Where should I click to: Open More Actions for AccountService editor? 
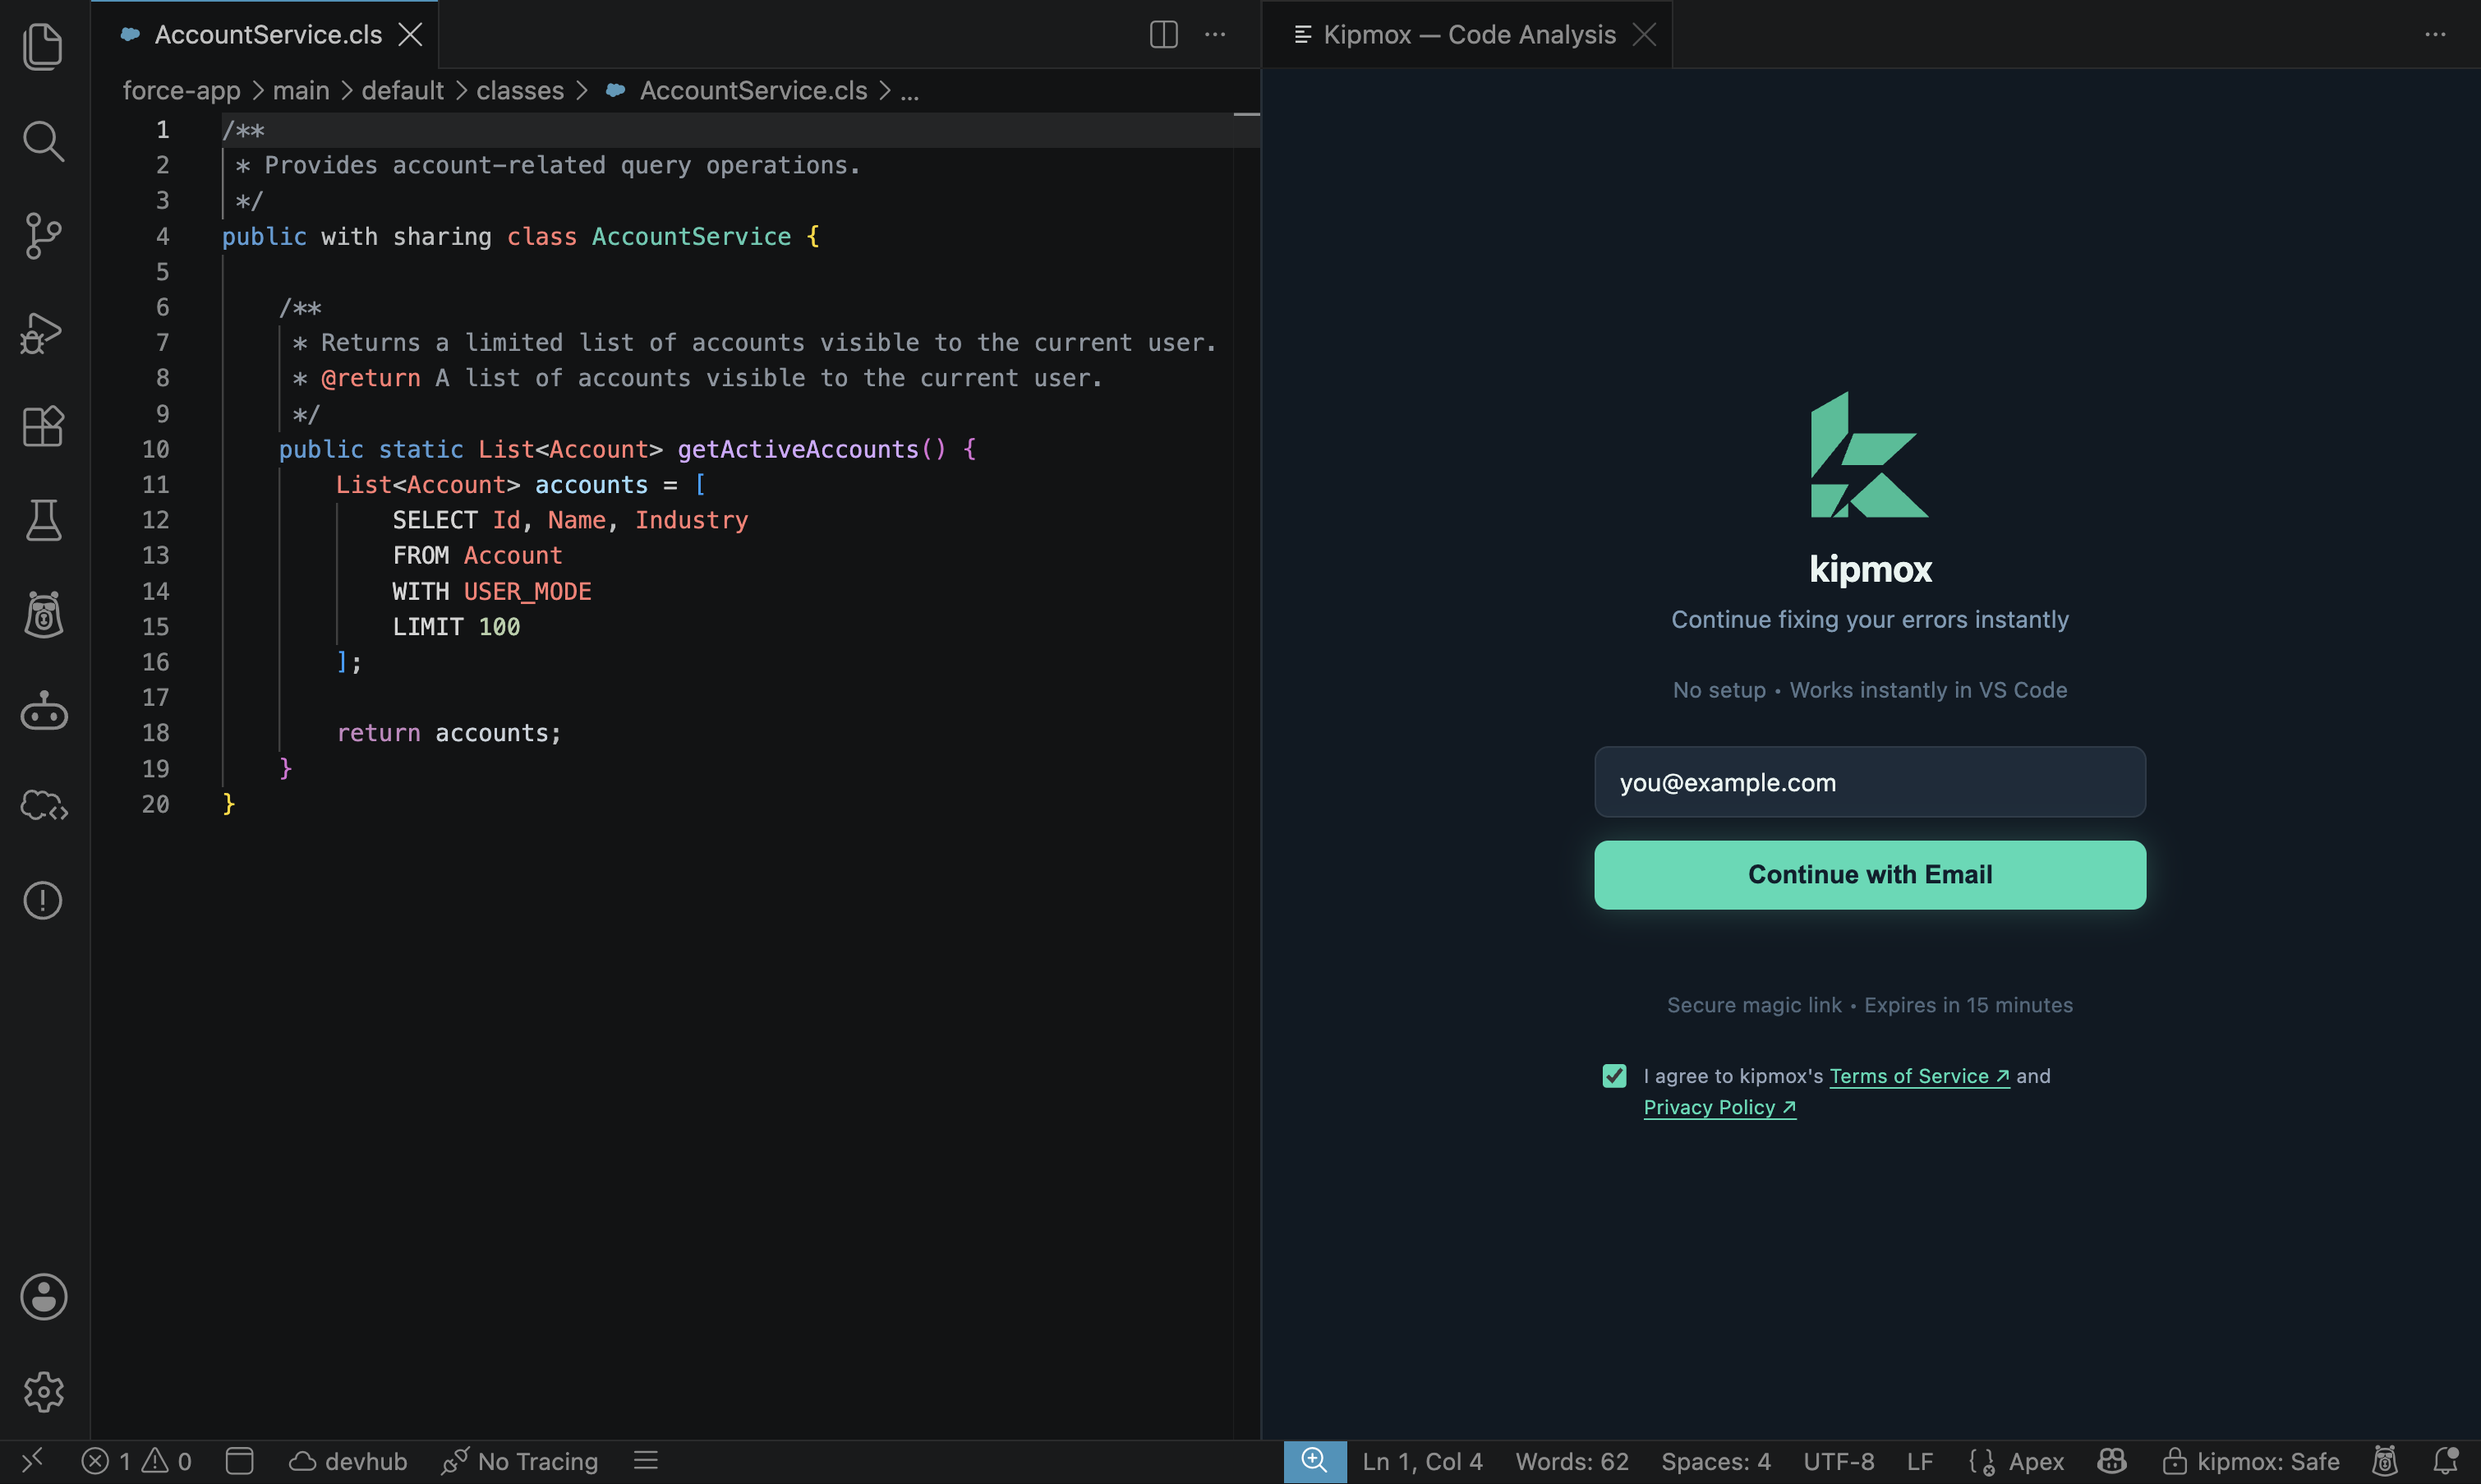(x=1216, y=34)
